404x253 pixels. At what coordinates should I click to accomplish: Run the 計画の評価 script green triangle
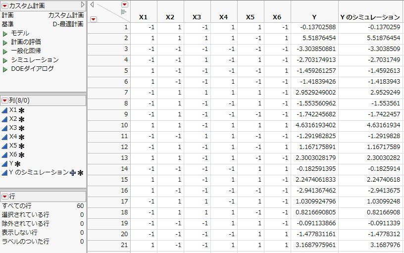click(5, 43)
